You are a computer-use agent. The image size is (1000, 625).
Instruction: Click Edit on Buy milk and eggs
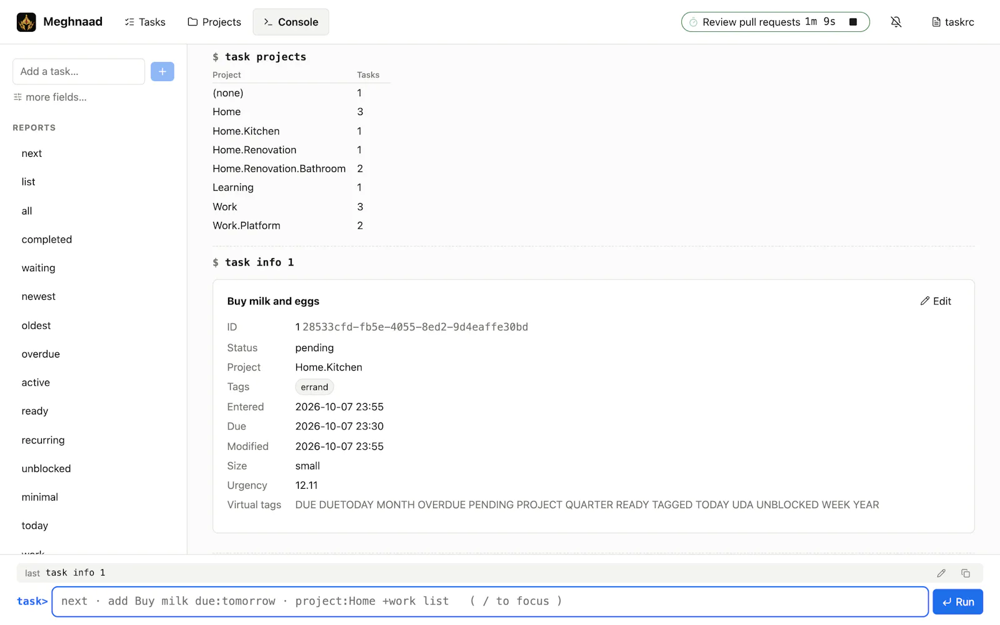pyautogui.click(x=936, y=301)
